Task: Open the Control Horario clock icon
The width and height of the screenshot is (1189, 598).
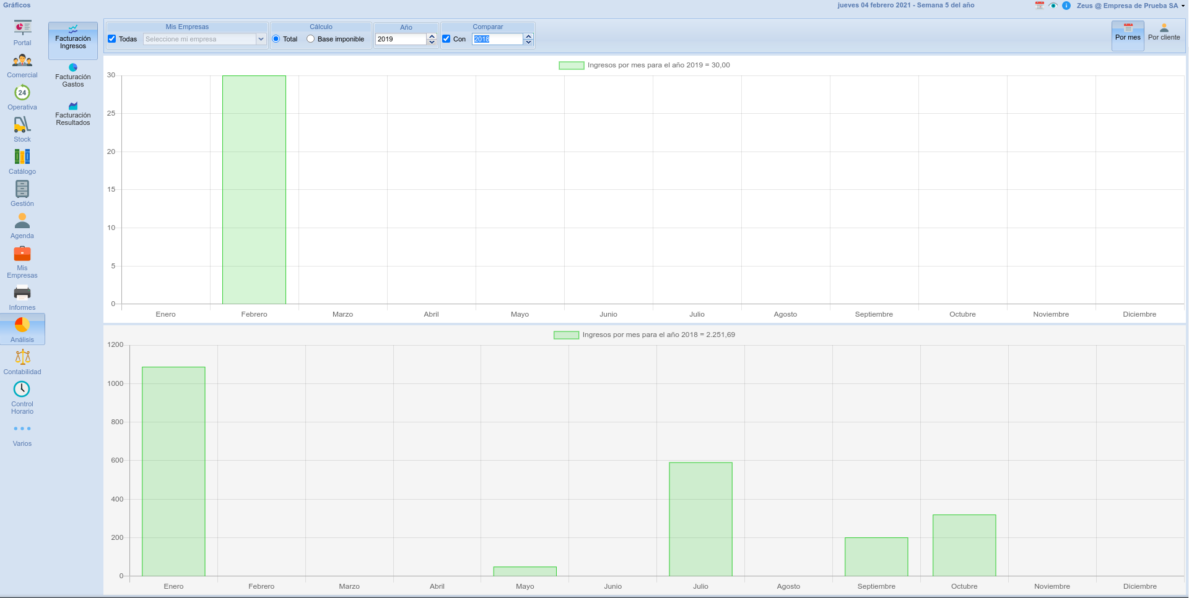Action: pyautogui.click(x=22, y=389)
